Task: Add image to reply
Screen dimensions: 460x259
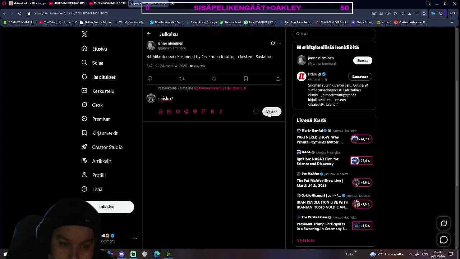Action: [x=161, y=112]
